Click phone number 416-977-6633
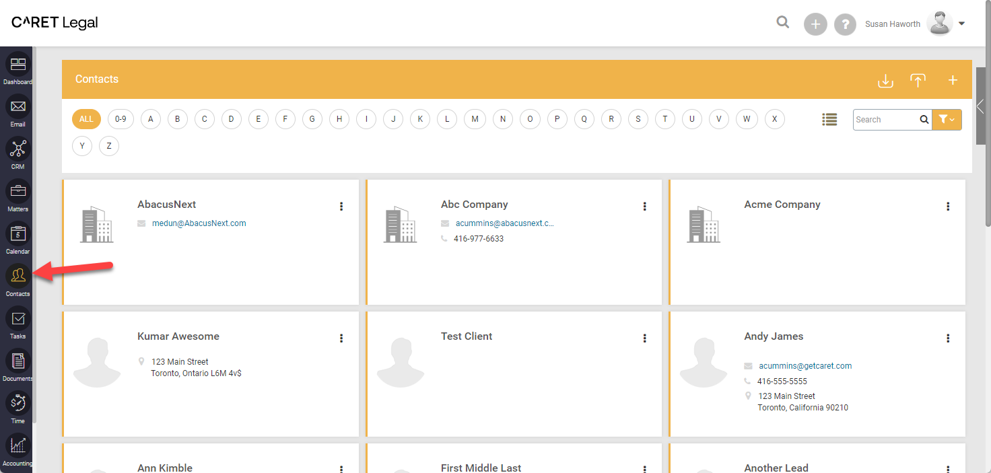 coord(479,239)
